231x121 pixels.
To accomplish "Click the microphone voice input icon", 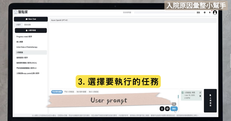I will point(162,109).
